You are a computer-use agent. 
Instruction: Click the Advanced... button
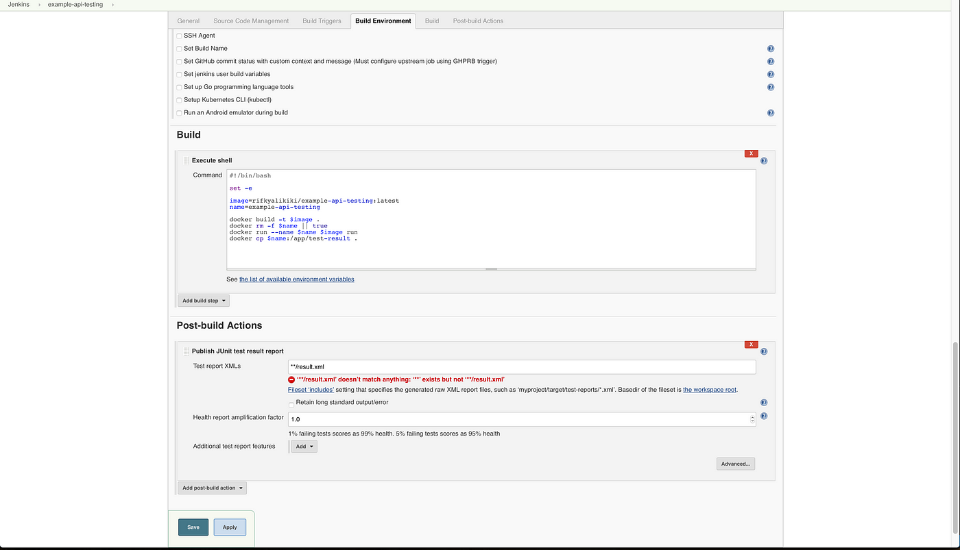pyautogui.click(x=736, y=464)
